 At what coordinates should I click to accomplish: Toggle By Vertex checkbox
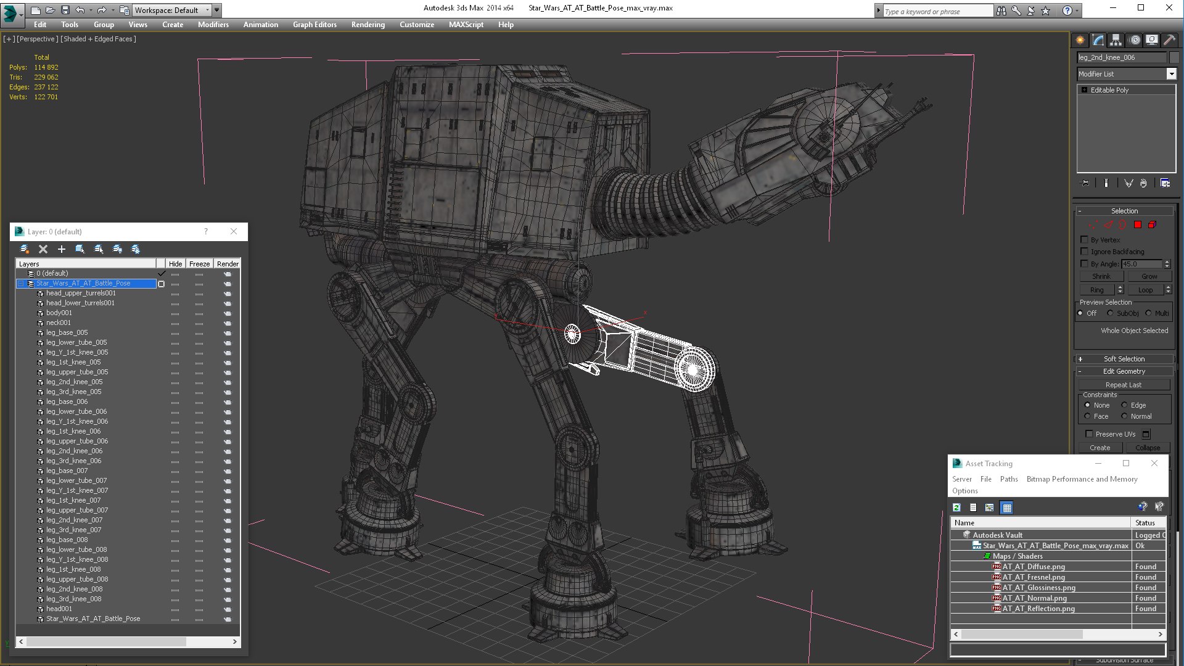[1085, 240]
